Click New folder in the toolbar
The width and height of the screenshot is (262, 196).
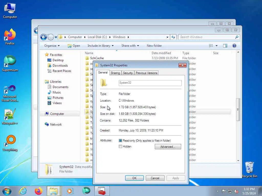point(154,46)
